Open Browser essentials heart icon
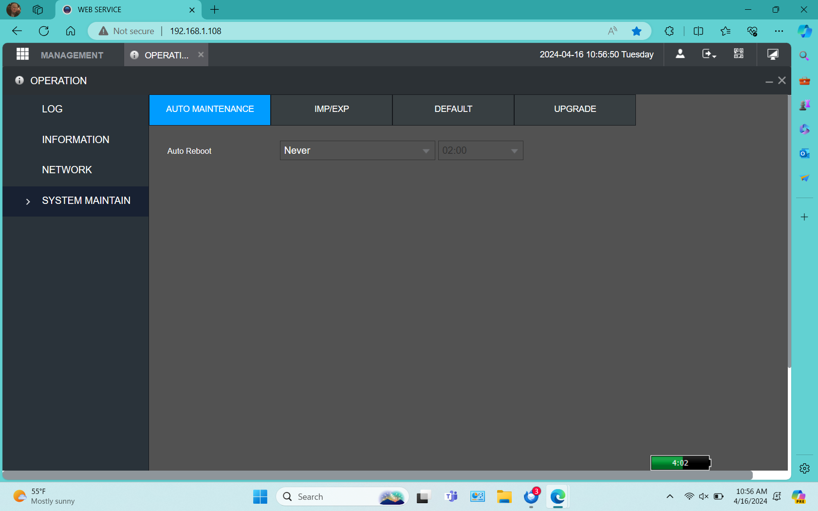The image size is (818, 511). coord(752,31)
